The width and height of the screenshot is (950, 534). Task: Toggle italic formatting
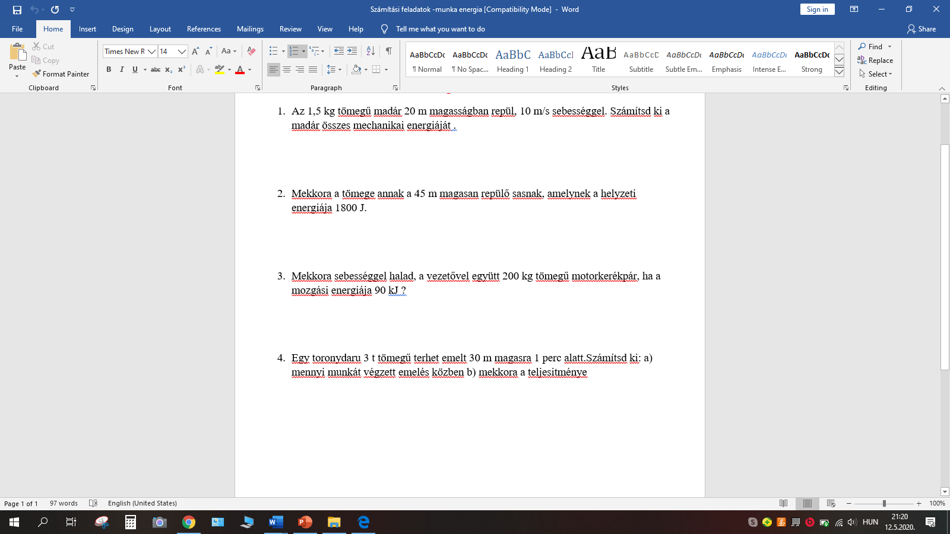coord(122,69)
